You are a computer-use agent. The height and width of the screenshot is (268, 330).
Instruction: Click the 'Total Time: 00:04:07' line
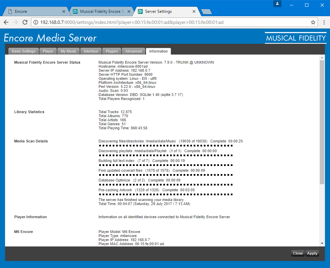click(x=144, y=204)
